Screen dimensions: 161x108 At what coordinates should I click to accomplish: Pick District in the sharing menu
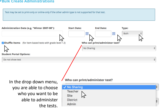[x=72, y=100]
